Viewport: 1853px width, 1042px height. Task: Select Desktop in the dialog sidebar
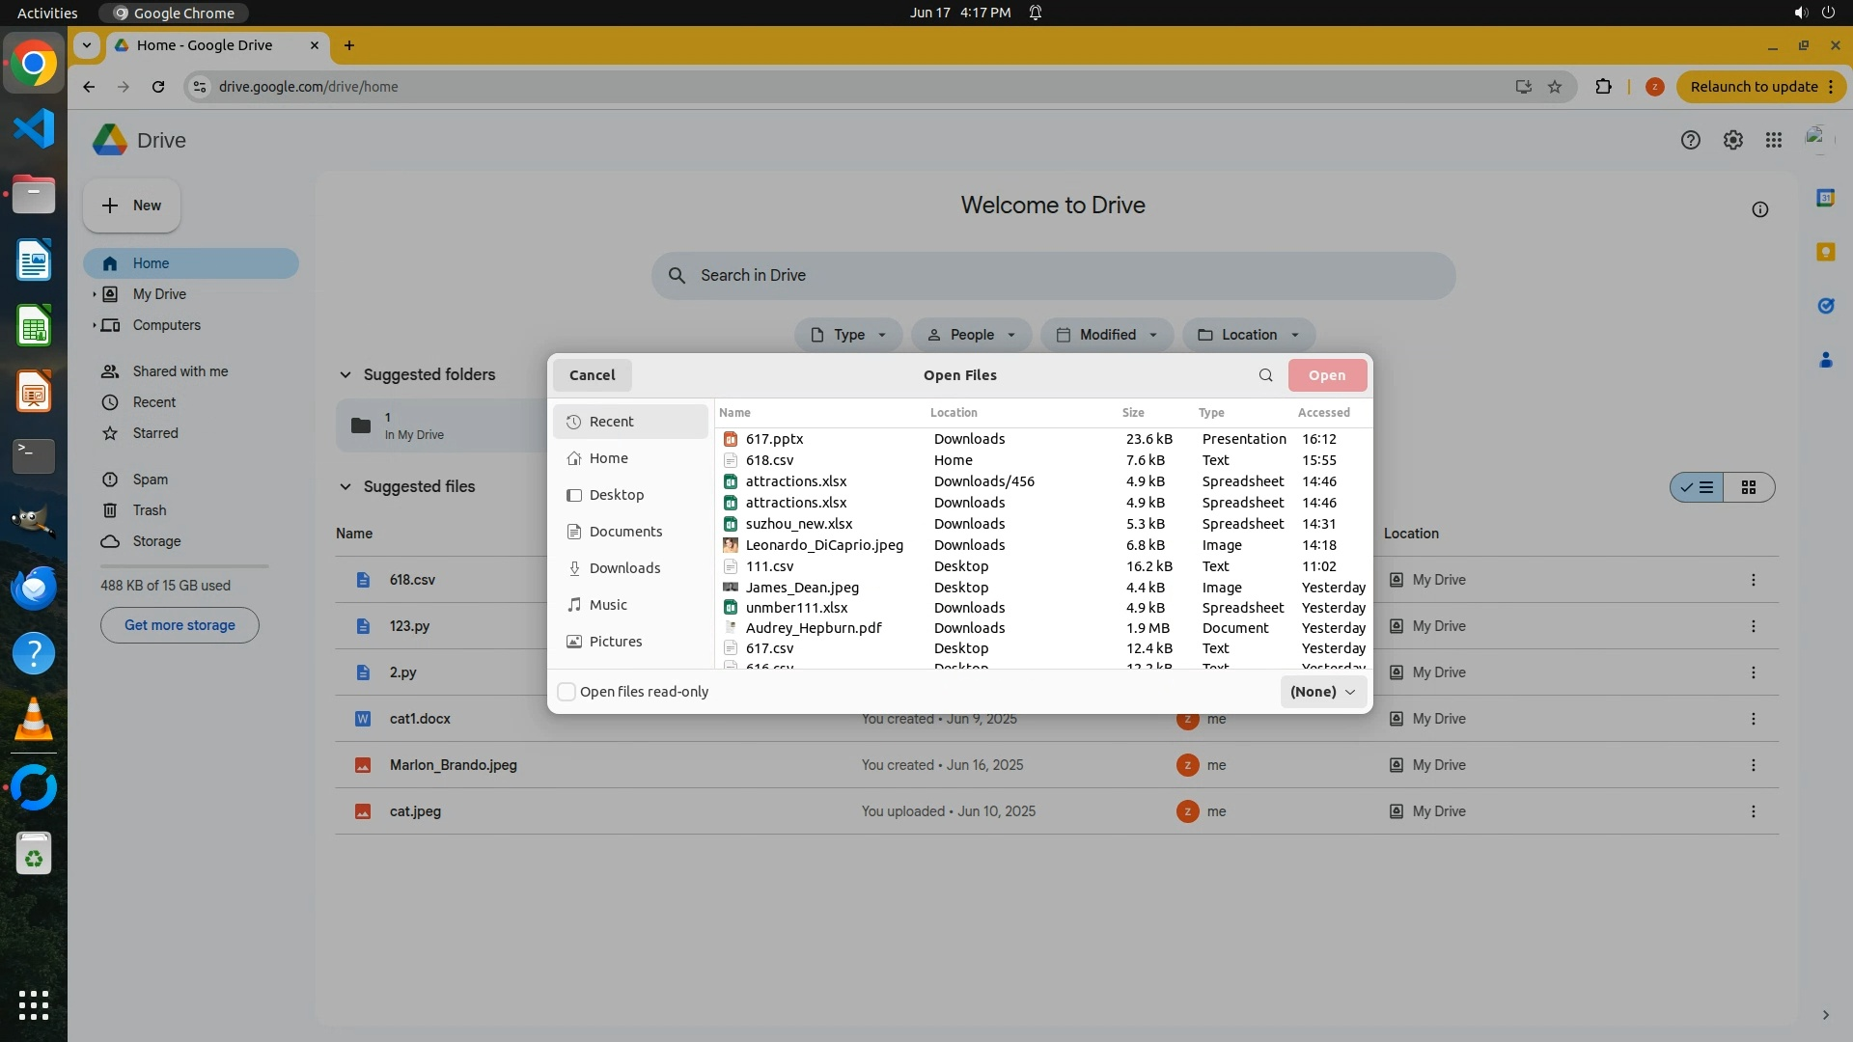coord(616,495)
